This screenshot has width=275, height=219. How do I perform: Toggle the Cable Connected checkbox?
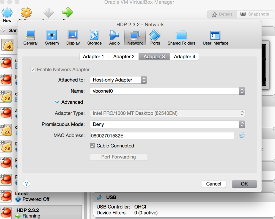tap(92, 146)
